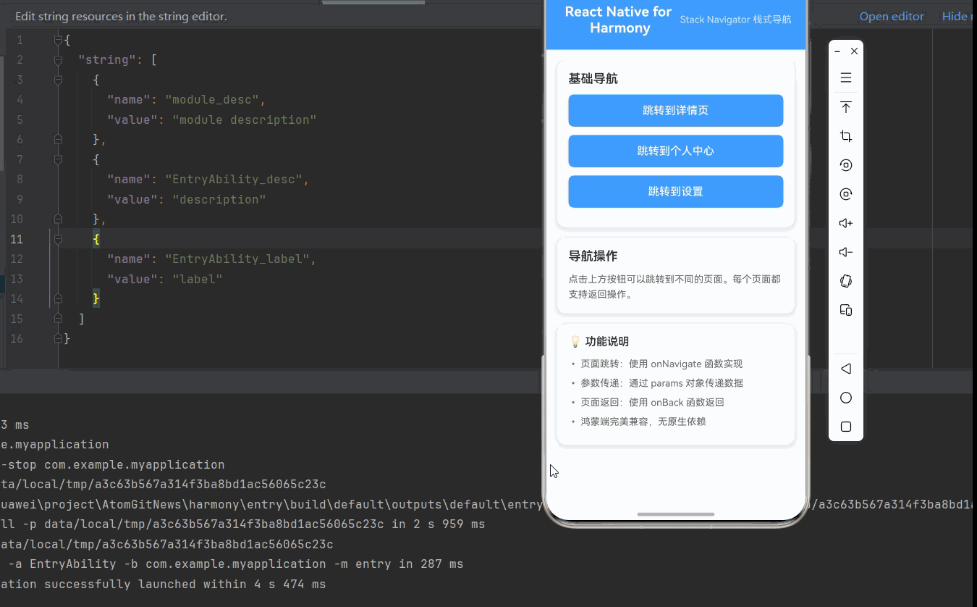Collapse the root brace on line 1
Screen dimensions: 977x607
coord(58,40)
